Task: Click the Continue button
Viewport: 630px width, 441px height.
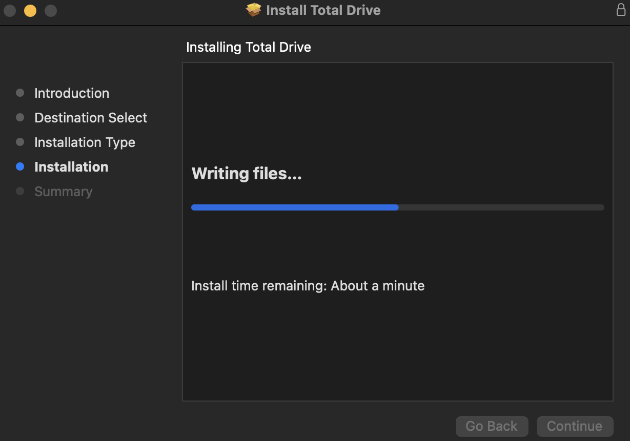Action: tap(575, 426)
